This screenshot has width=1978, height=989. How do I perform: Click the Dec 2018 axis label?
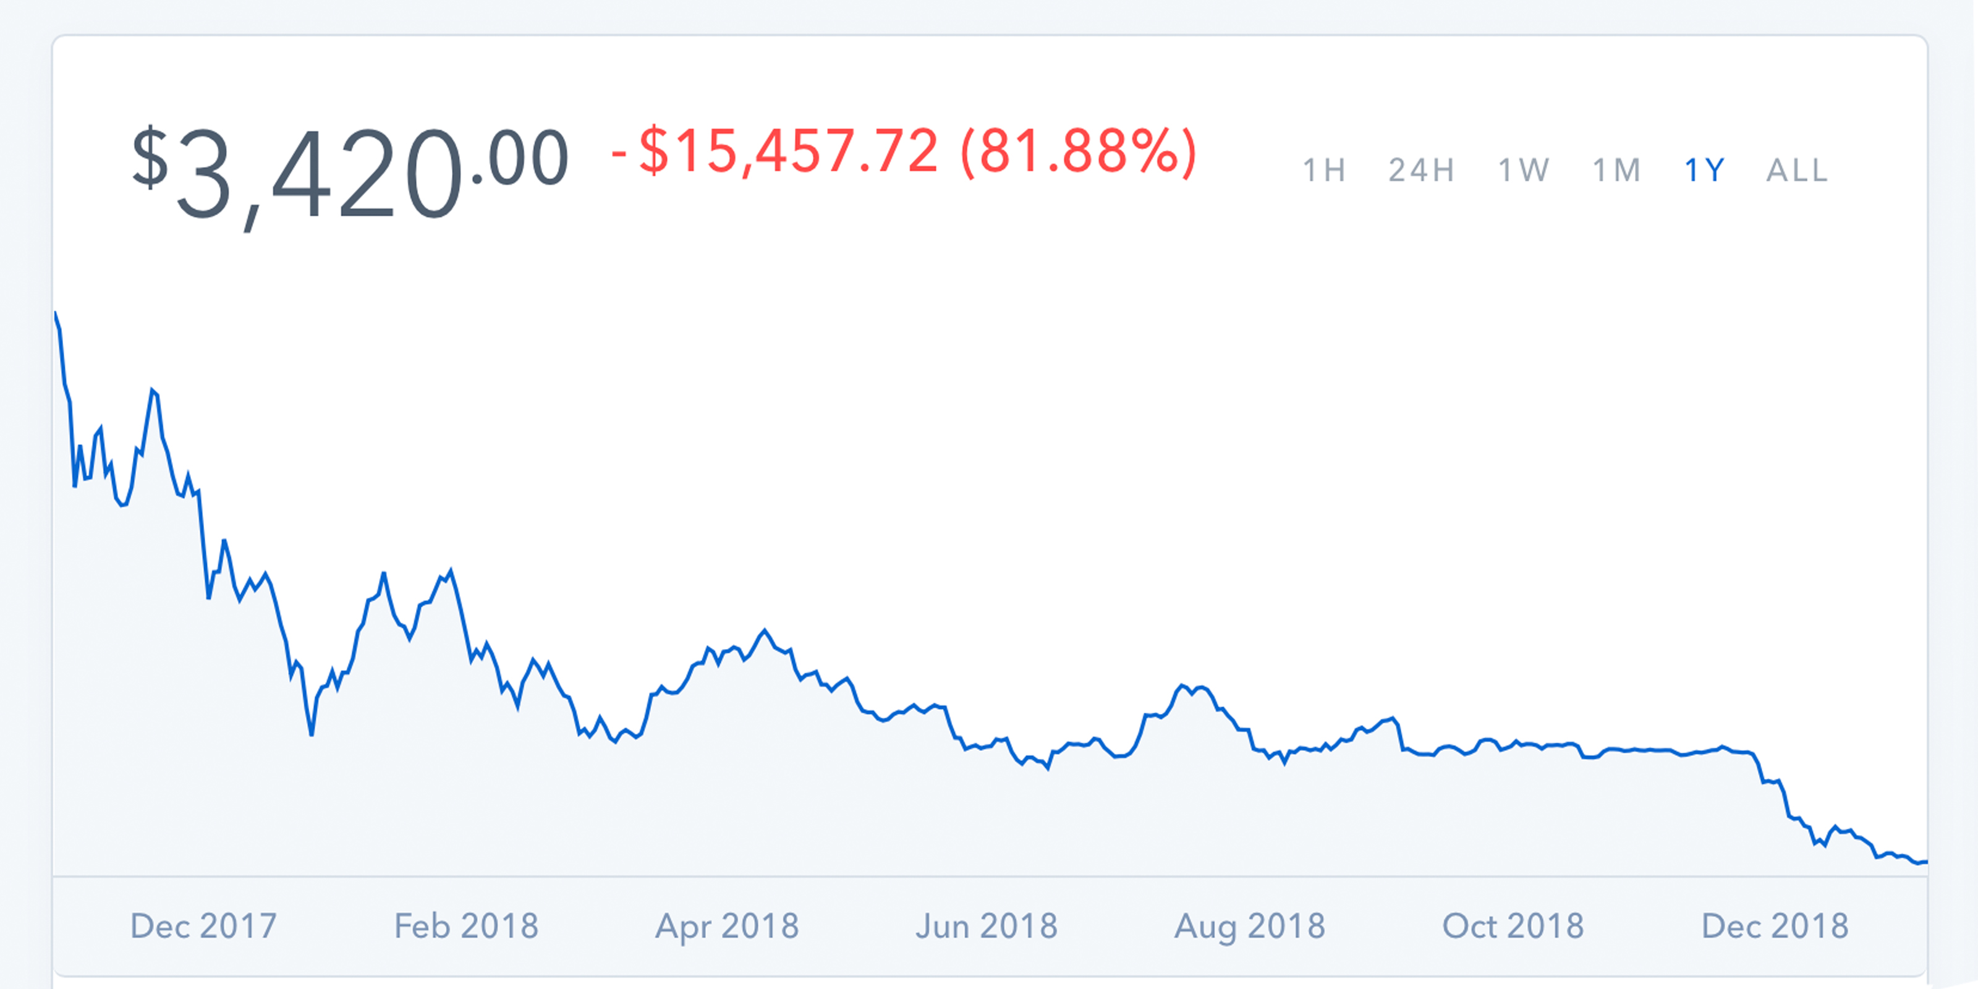tap(1775, 926)
